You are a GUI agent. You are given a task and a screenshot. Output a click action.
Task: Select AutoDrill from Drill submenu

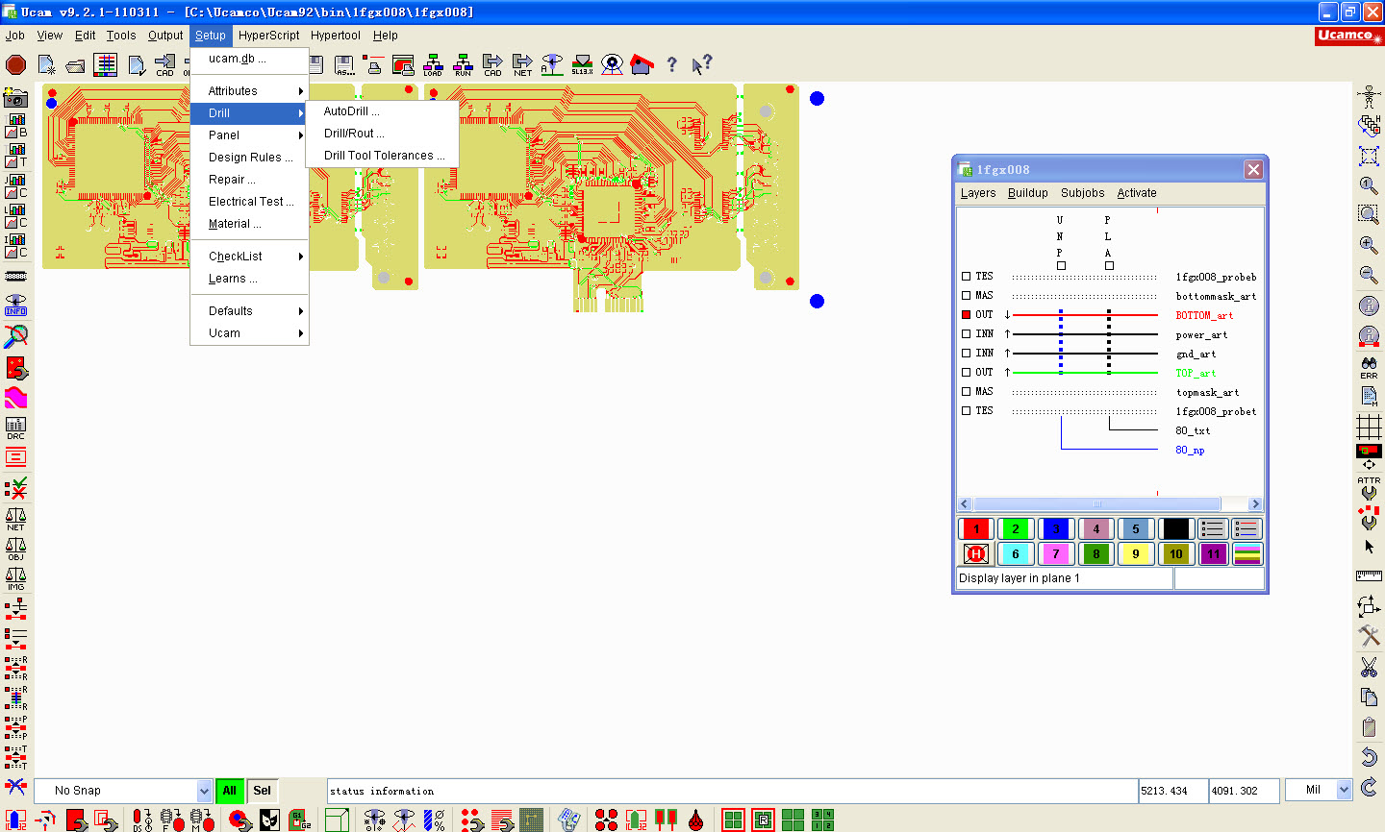(x=382, y=111)
